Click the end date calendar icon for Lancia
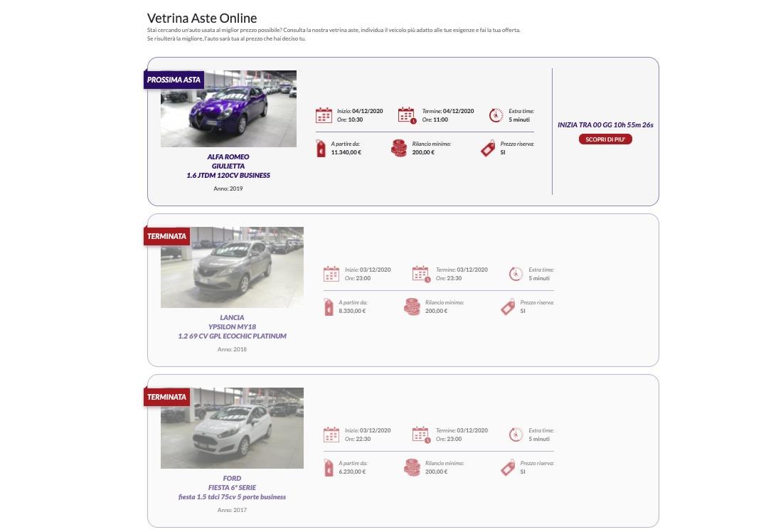Image resolution: width=761 pixels, height=532 pixels. pyautogui.click(x=421, y=274)
